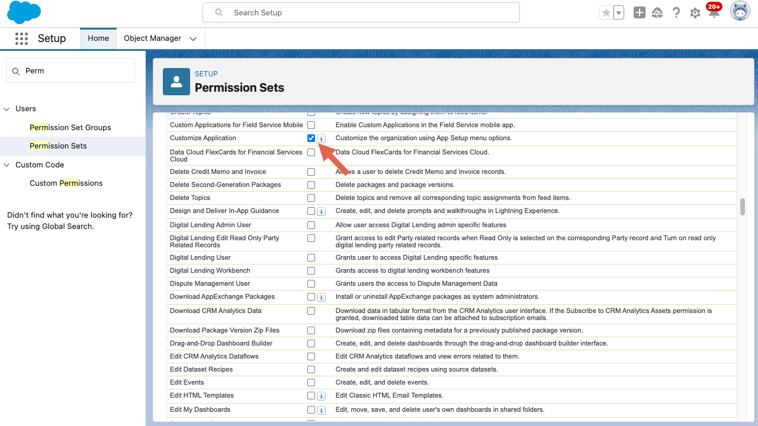The height and width of the screenshot is (426, 758).
Task: Click the Edit CRM Analytics Dataflows label
Action: 214,356
